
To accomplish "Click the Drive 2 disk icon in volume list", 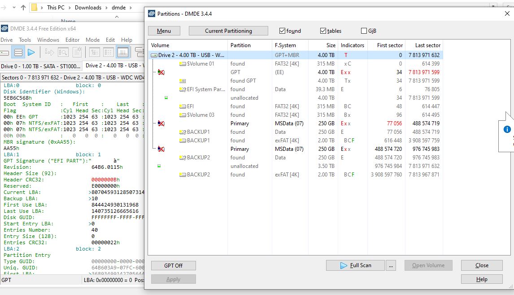I will click(154, 55).
